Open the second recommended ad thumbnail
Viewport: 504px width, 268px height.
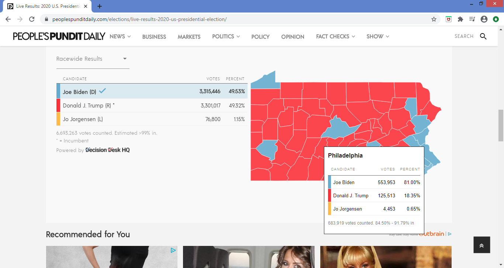coord(249,257)
